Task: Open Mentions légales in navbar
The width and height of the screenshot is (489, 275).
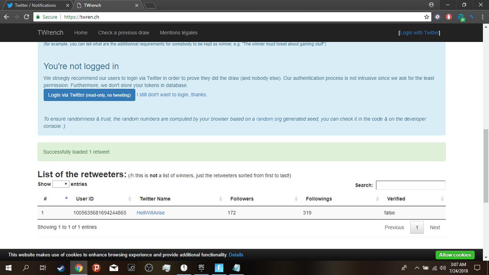Action: [x=178, y=33]
